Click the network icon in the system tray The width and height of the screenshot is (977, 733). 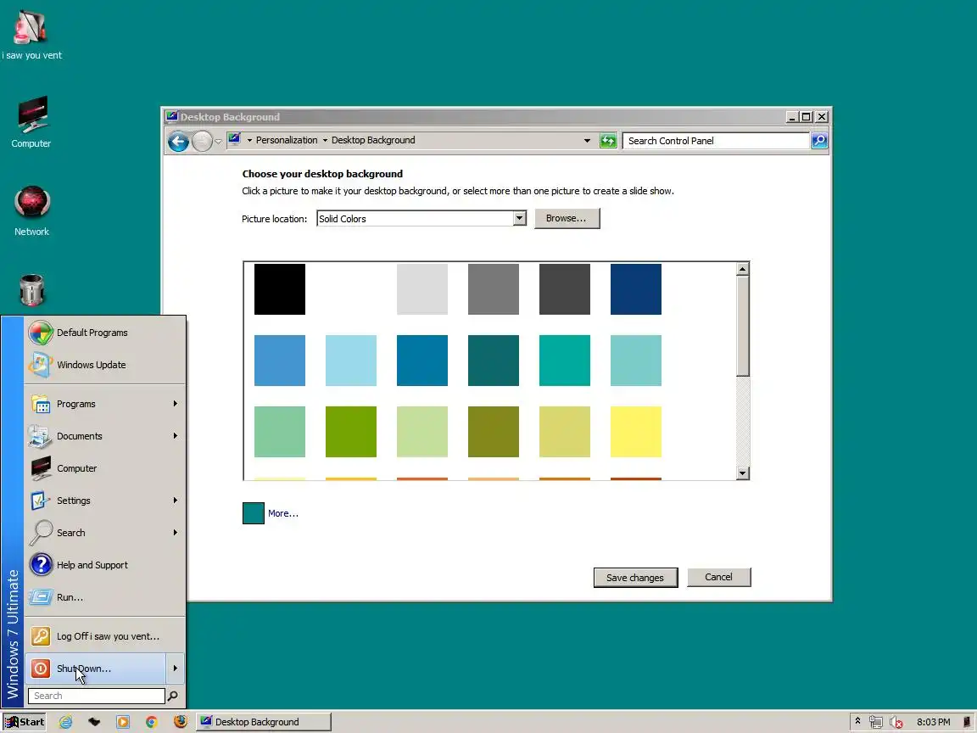click(875, 722)
